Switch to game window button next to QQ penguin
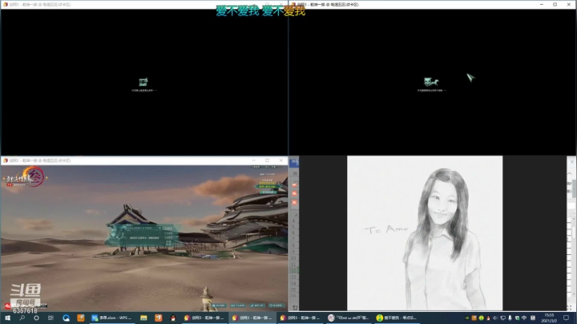 tap(204, 318)
